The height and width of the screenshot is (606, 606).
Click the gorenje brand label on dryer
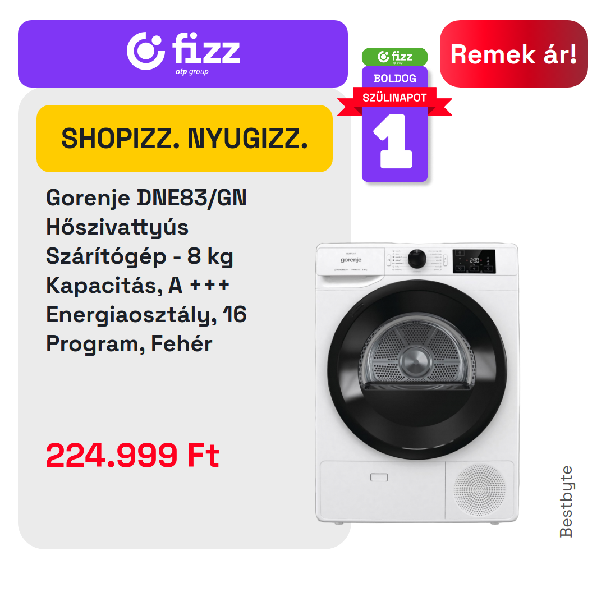click(x=351, y=260)
